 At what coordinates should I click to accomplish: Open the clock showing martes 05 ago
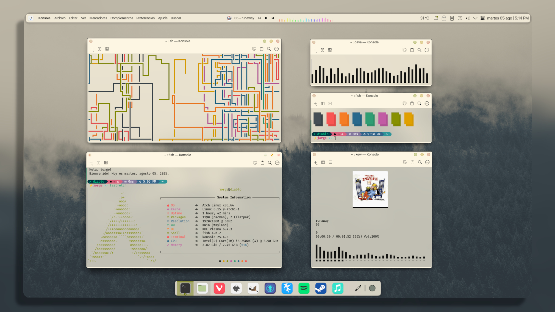(x=508, y=18)
